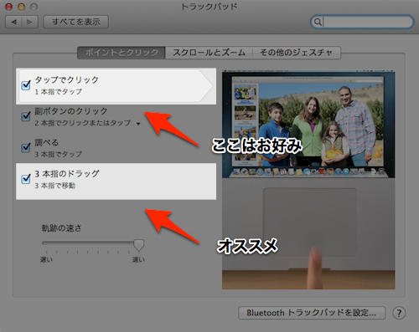Click the 遅い slider end label
This screenshot has width=419, height=332.
click(x=46, y=260)
